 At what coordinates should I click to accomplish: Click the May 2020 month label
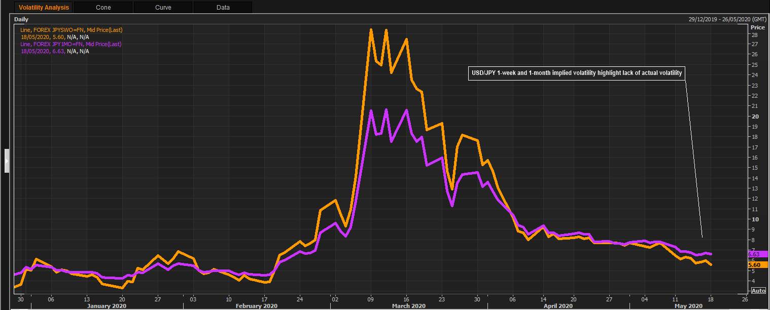point(689,306)
